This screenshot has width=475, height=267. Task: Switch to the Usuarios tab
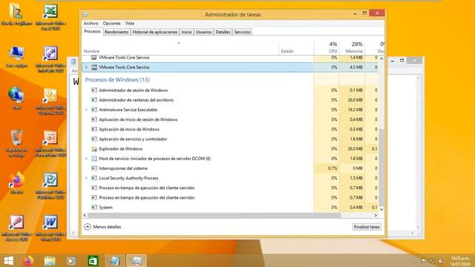[x=203, y=32]
